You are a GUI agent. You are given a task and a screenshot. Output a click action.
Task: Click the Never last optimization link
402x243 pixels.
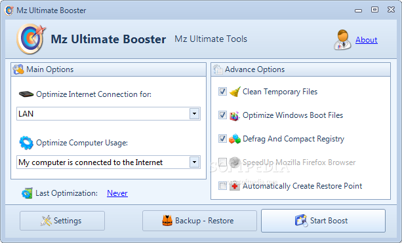coord(117,193)
